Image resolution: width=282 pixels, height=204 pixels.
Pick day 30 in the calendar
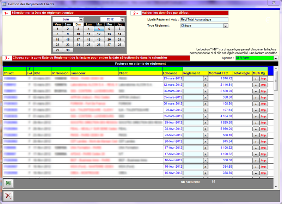(x=68, y=50)
